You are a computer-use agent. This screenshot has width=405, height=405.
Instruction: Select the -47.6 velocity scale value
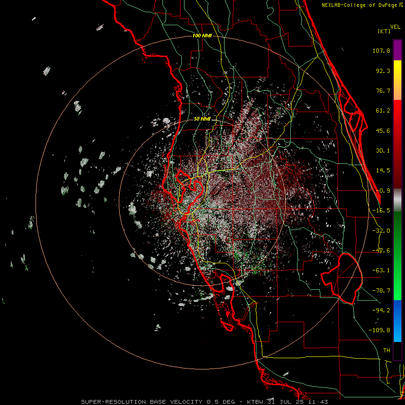pos(381,251)
